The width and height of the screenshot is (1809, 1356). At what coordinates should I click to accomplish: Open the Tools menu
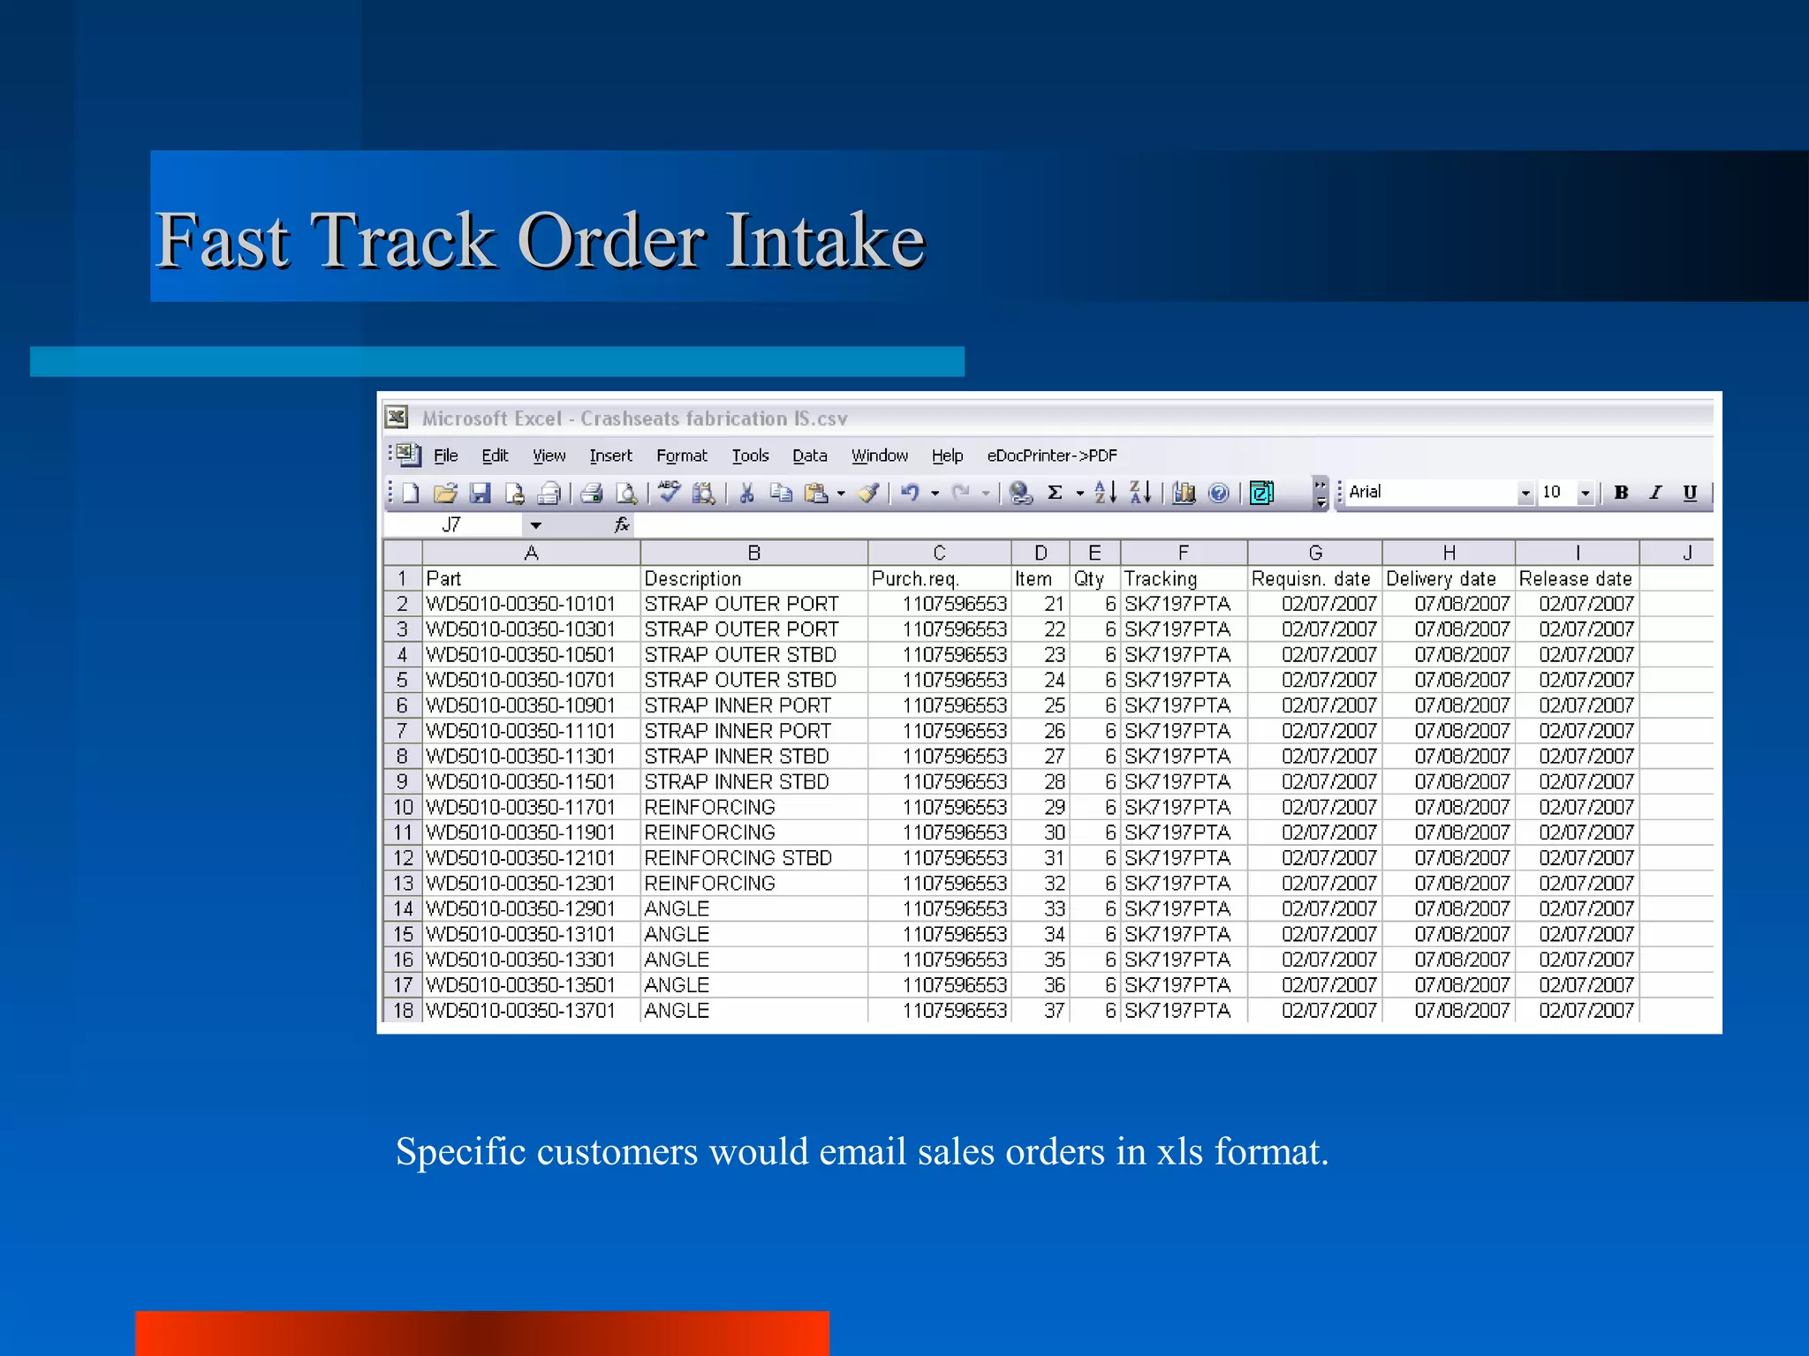click(x=751, y=456)
